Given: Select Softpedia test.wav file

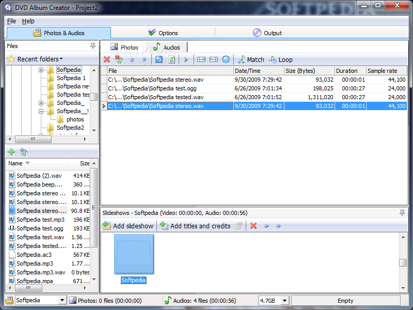Looking at the screenshot, I should pyautogui.click(x=40, y=237).
